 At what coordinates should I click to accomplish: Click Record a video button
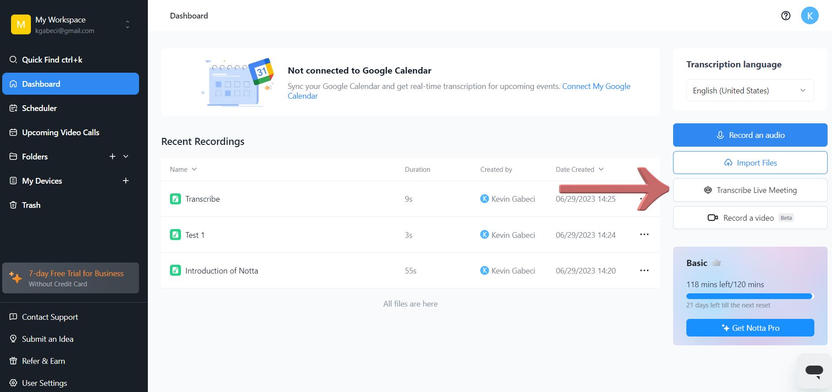click(750, 218)
